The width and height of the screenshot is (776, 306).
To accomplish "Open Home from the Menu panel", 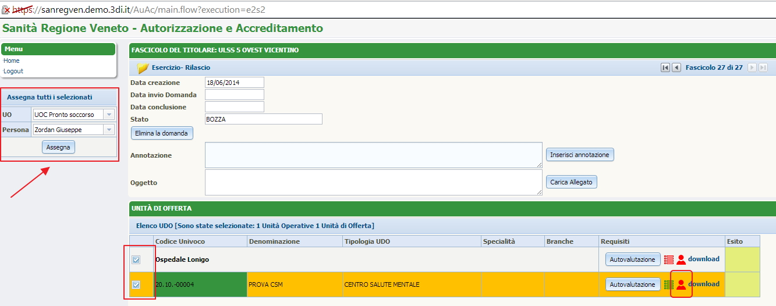I will [12, 61].
